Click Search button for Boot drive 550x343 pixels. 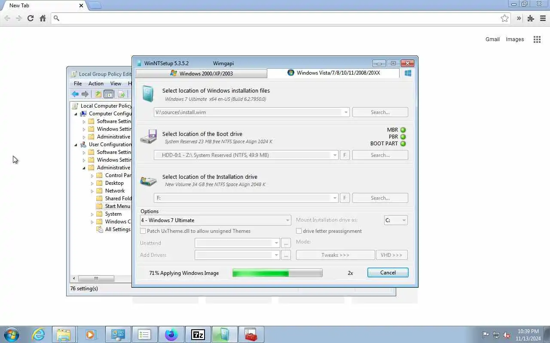click(380, 155)
